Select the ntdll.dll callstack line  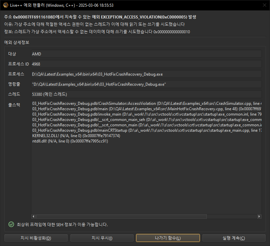[70, 141]
